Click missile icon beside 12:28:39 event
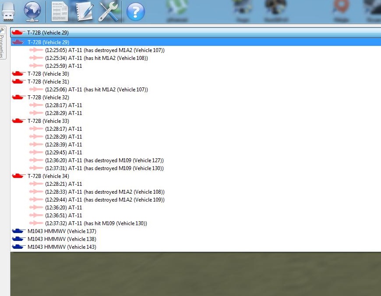Screen dimensions: 381x296 (x=36, y=144)
